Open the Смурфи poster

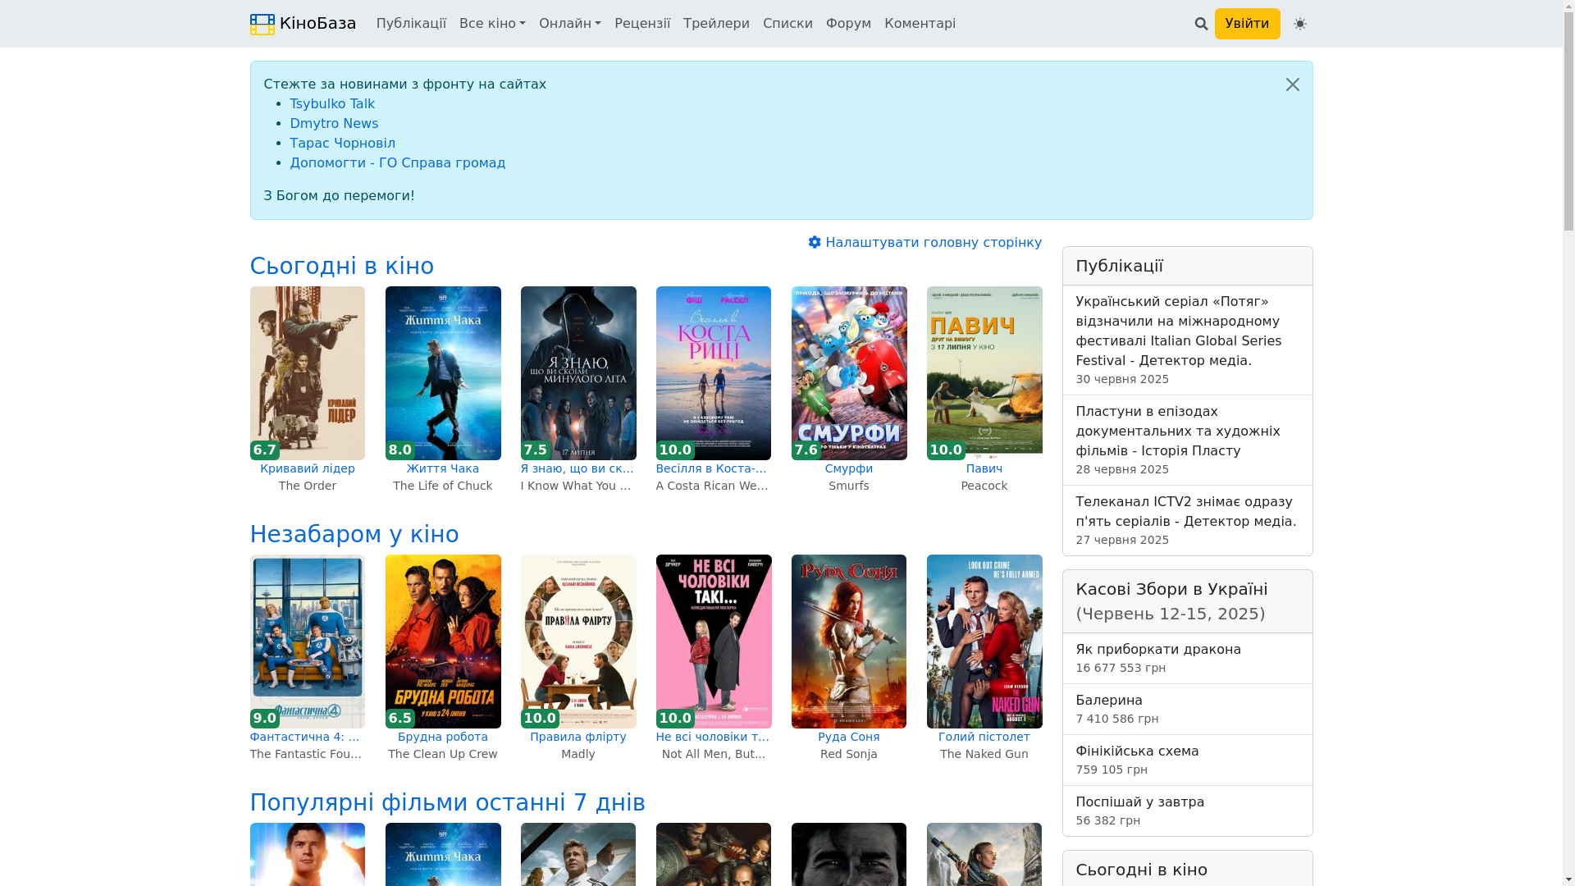pyautogui.click(x=849, y=373)
